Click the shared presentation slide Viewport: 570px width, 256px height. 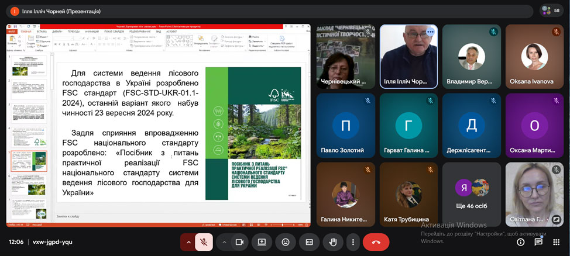181,133
